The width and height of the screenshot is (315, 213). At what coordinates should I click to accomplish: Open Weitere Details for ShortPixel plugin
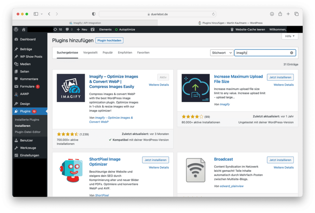click(x=159, y=167)
